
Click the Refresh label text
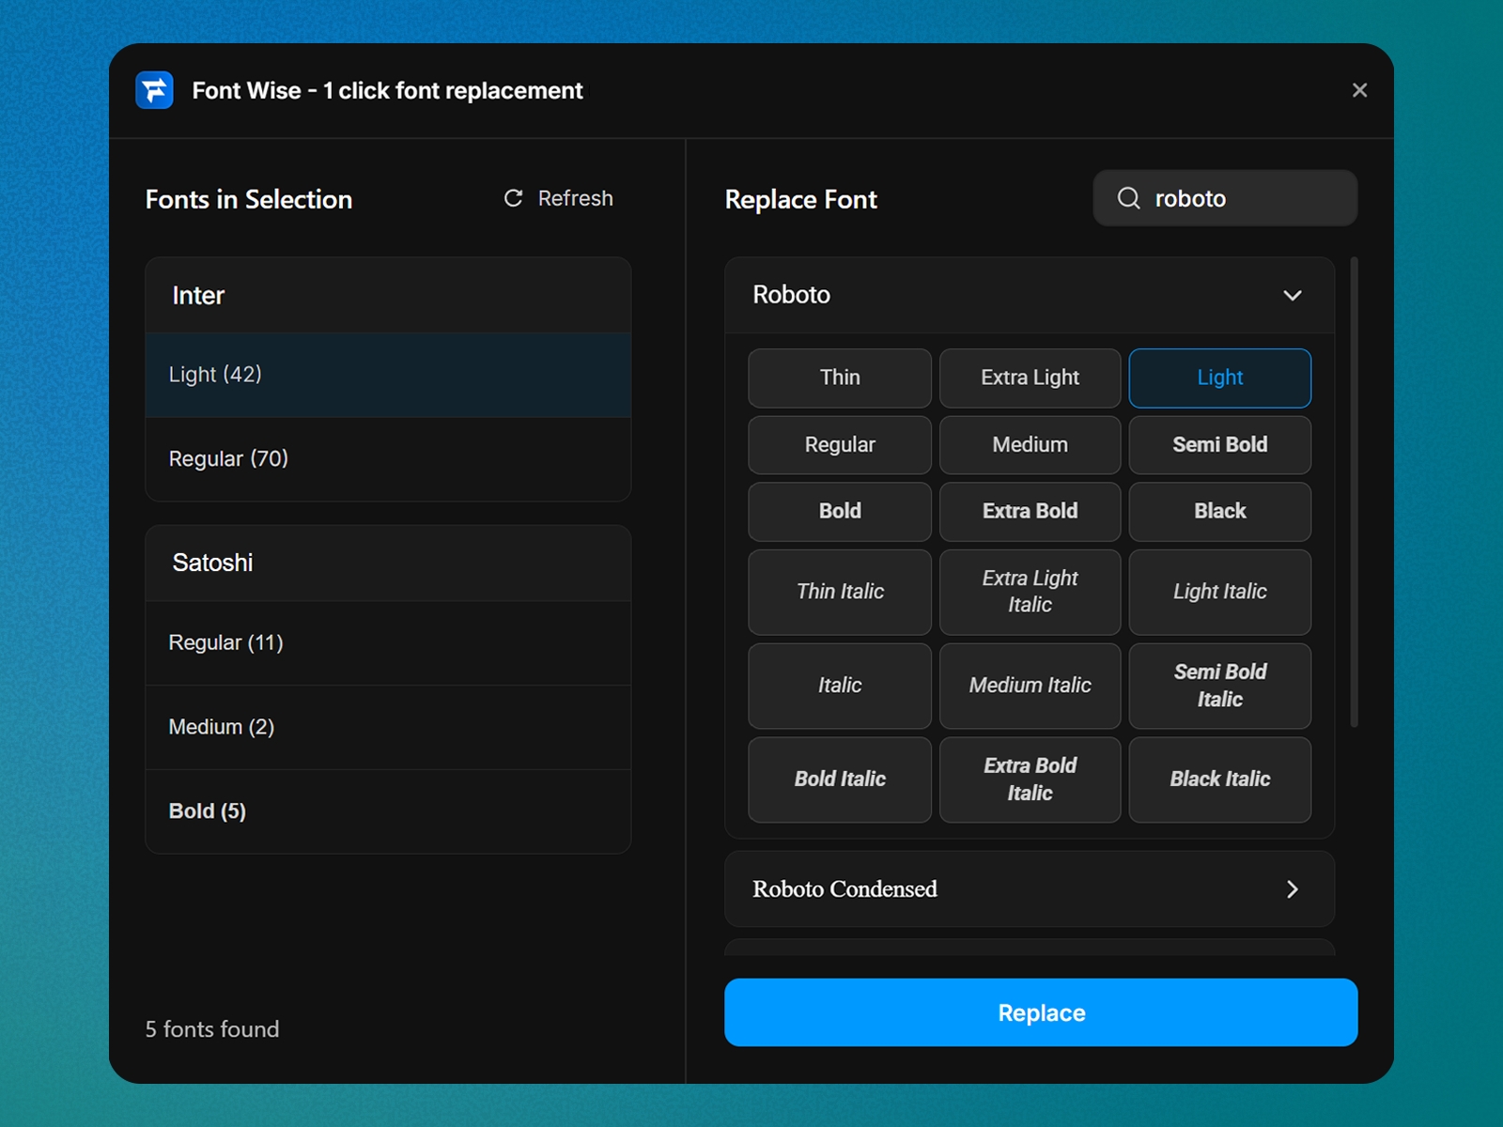[575, 198]
